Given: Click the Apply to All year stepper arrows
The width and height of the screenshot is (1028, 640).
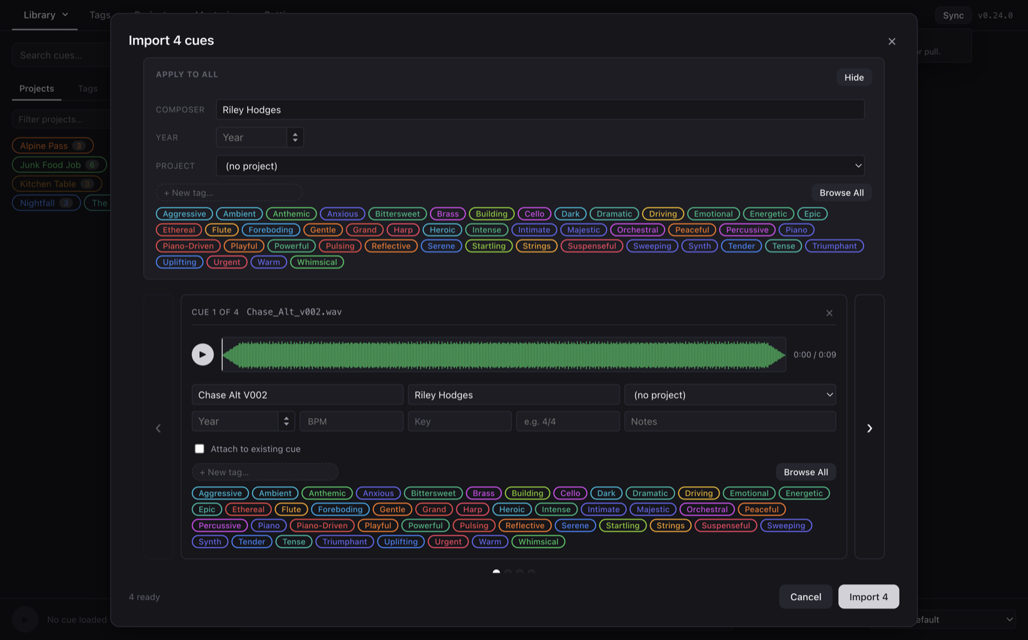Looking at the screenshot, I should [295, 138].
